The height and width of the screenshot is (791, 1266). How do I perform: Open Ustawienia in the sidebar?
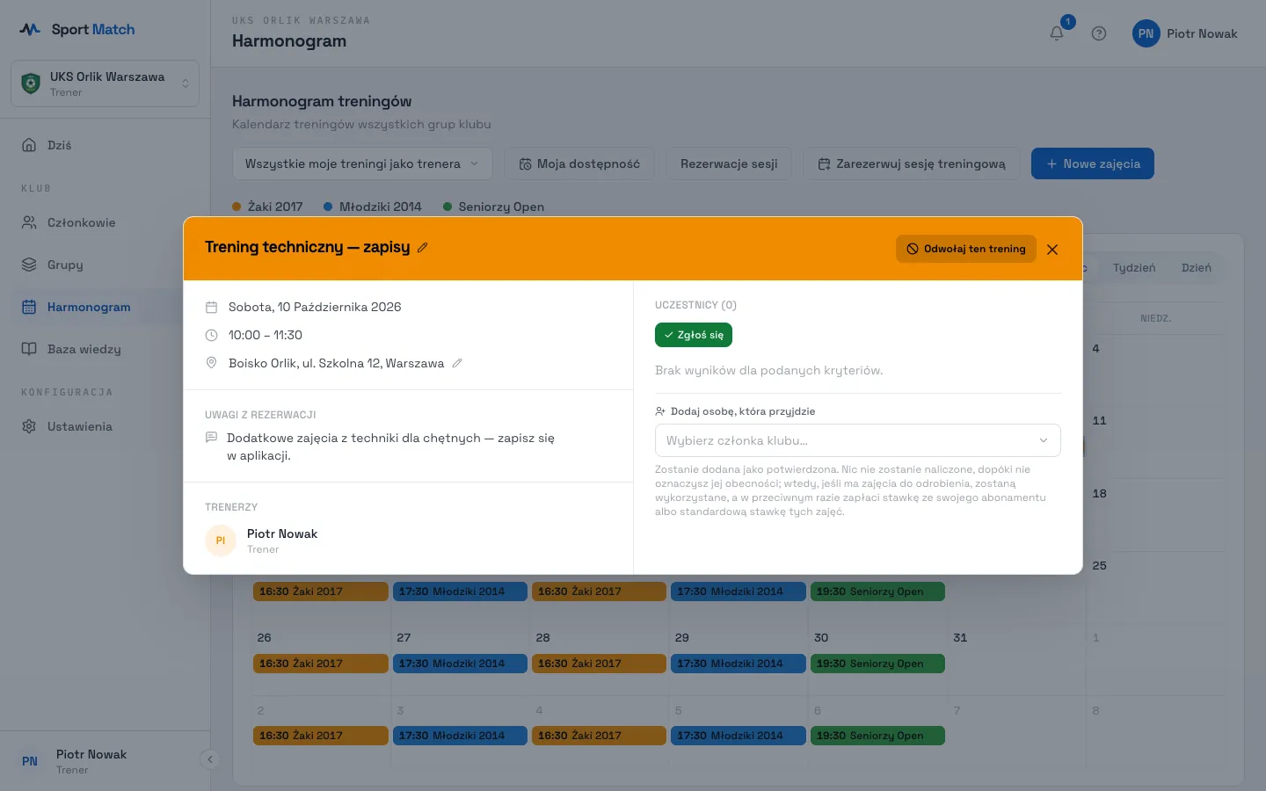click(x=105, y=426)
